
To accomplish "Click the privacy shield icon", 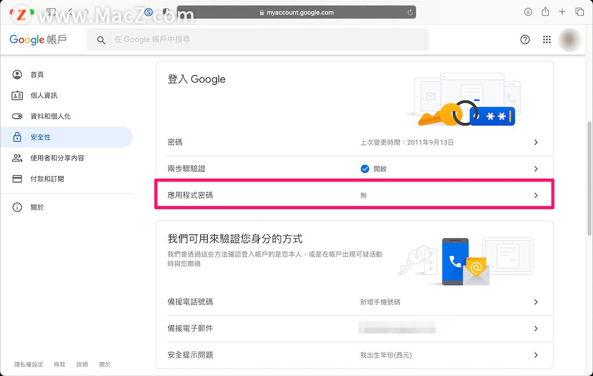I will click(166, 12).
